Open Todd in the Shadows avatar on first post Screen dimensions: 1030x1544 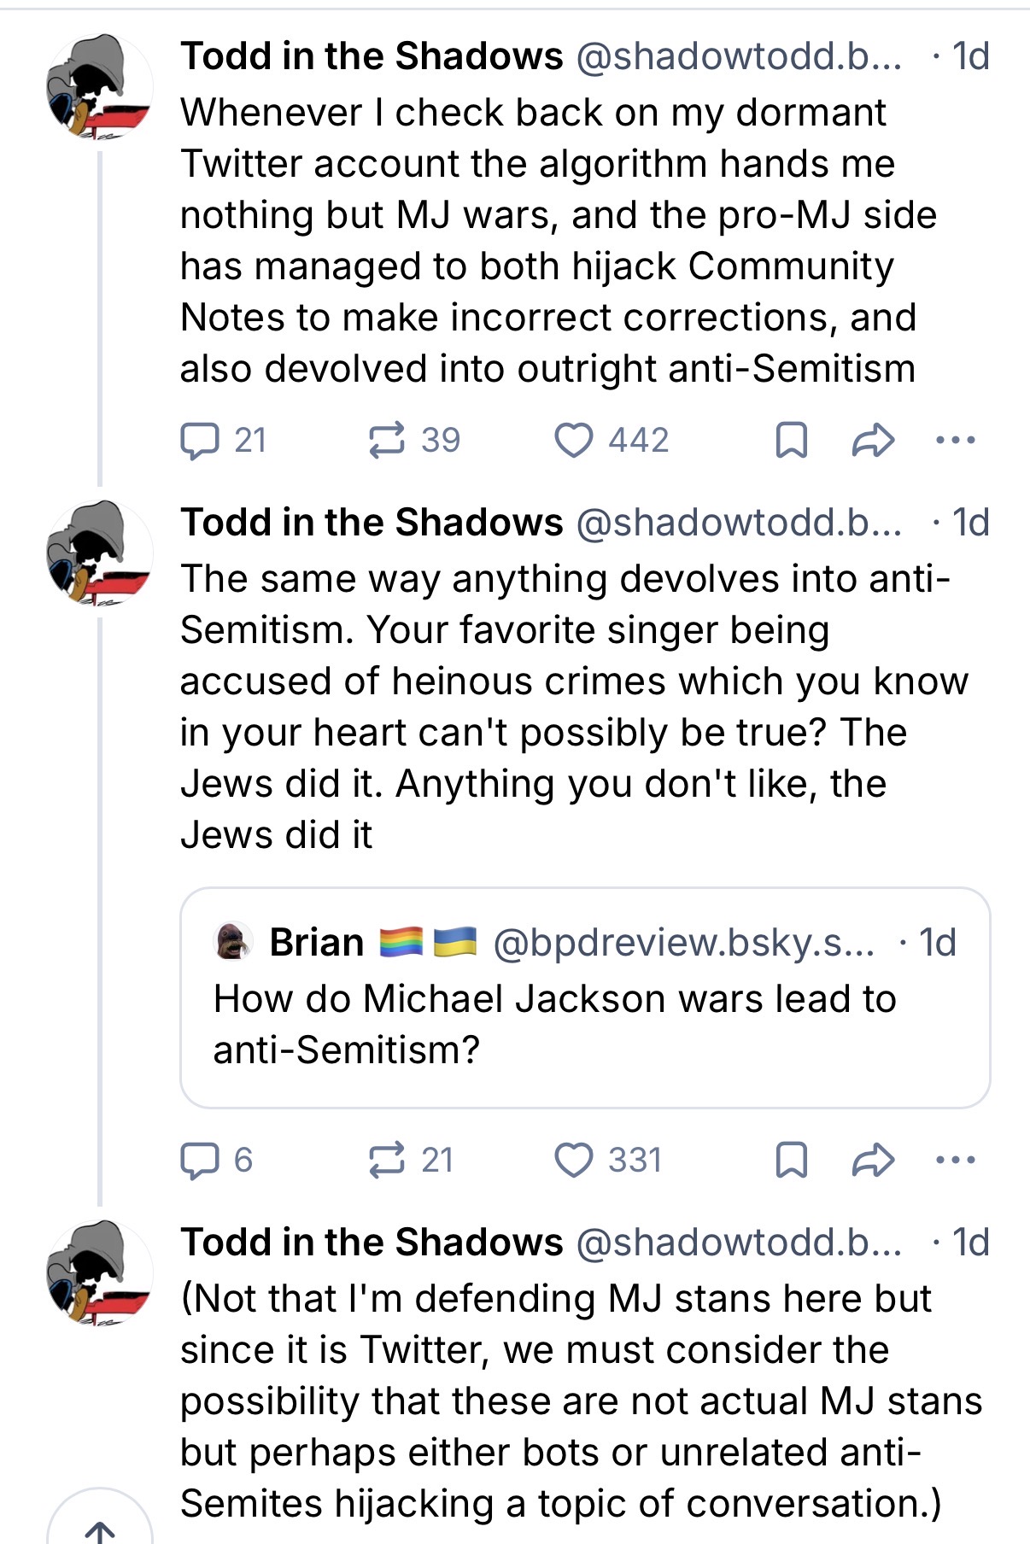[x=100, y=87]
